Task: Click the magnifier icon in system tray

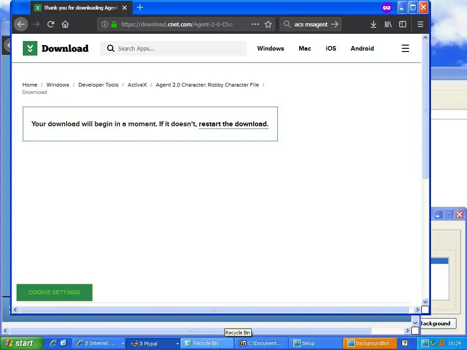Action: 441,343
